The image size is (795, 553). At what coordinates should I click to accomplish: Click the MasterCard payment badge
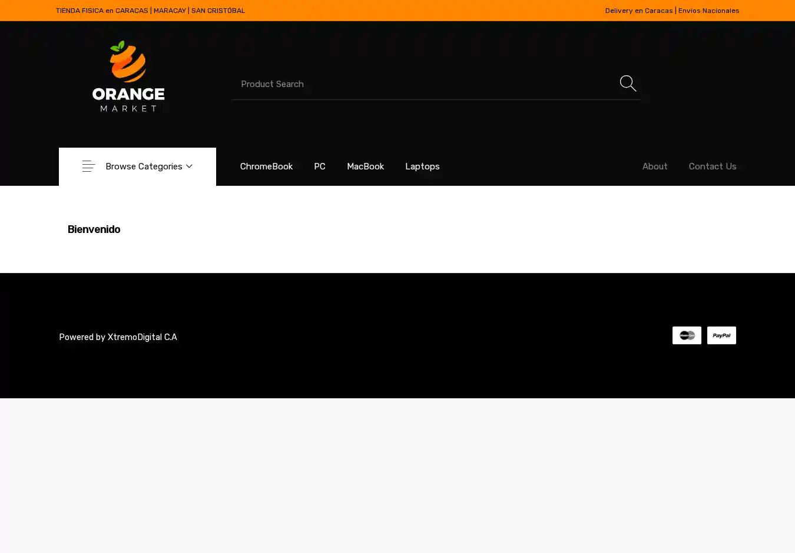pos(687,335)
